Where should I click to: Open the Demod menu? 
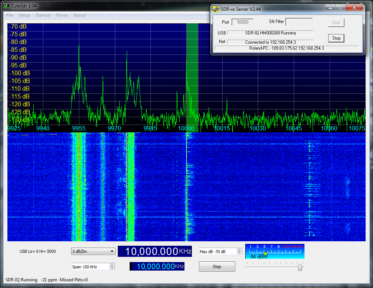click(43, 15)
